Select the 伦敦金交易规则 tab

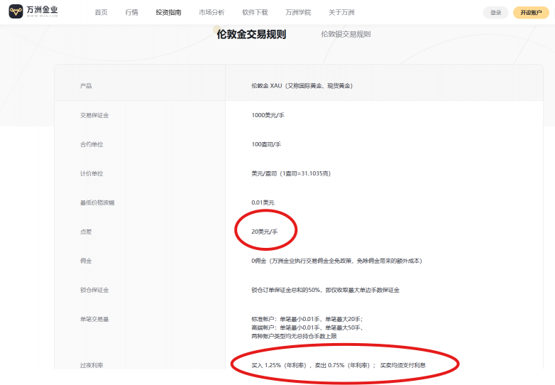pyautogui.click(x=251, y=34)
